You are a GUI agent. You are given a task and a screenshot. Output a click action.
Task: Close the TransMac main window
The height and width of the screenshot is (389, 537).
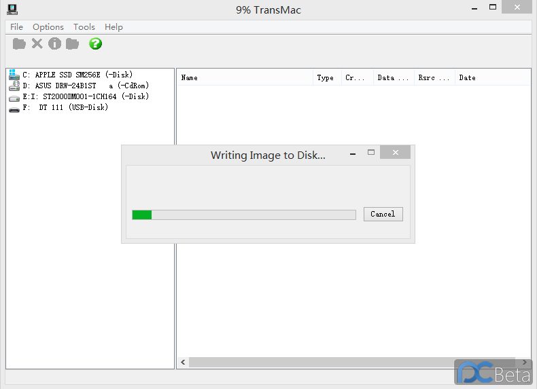point(517,7)
